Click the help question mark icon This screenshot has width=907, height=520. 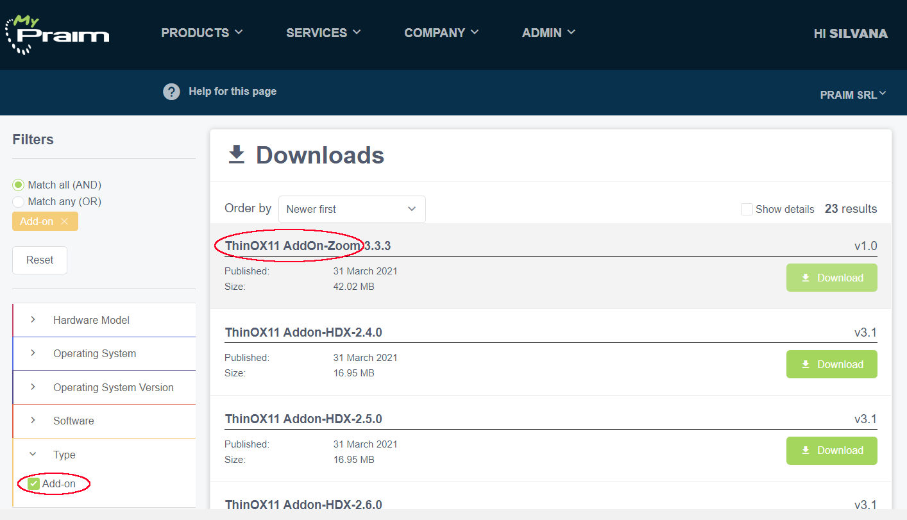(x=171, y=92)
